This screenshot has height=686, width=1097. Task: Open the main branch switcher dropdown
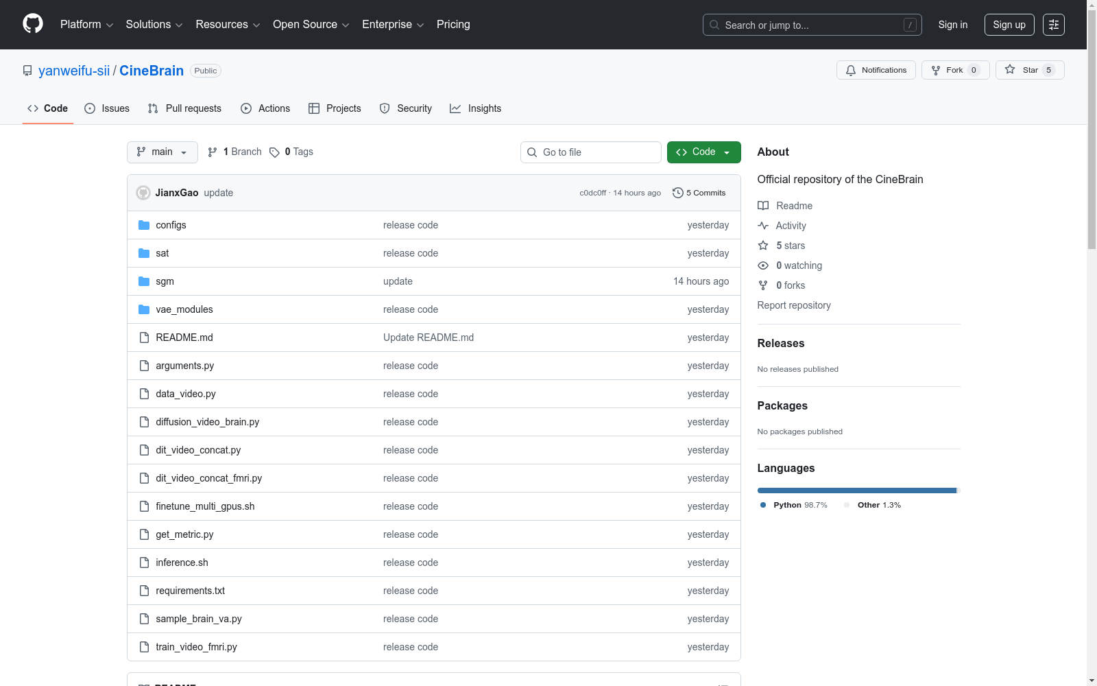162,152
